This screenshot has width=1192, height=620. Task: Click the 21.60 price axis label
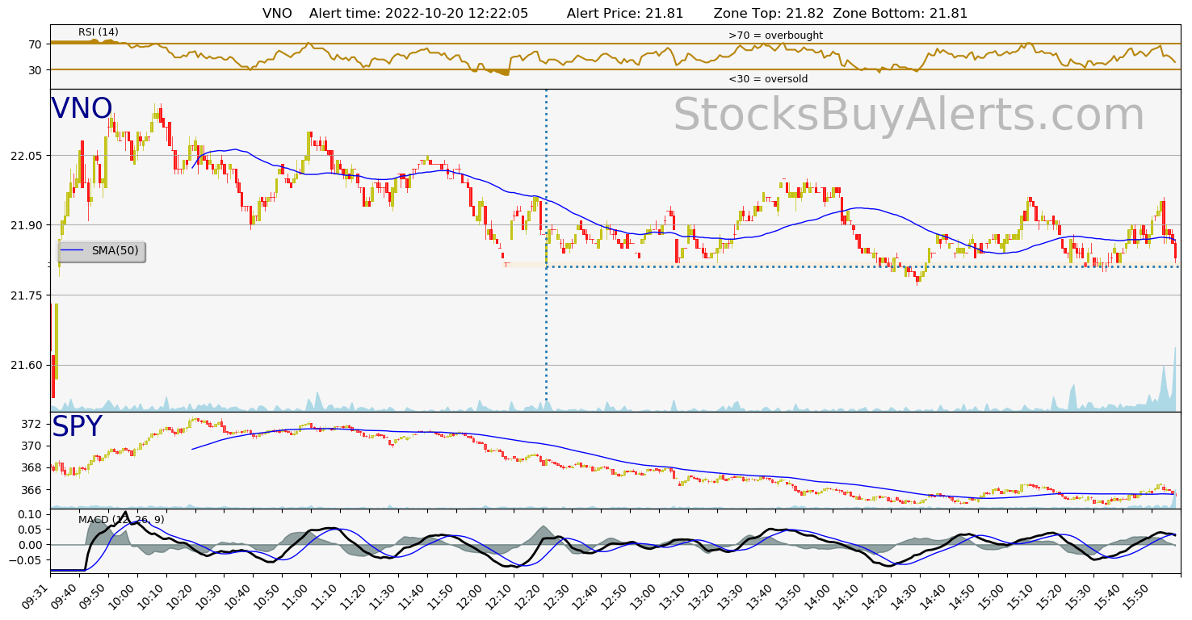click(27, 366)
